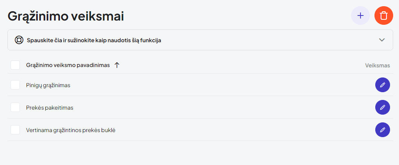Check the Prekės pakeitimas checkbox
399x165 pixels.
15,107
